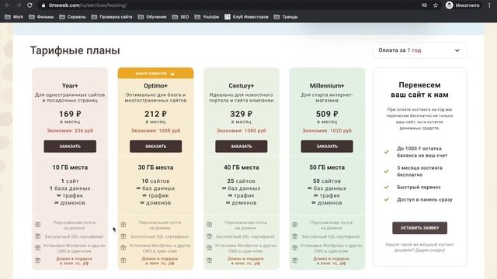The image size is (497, 279).
Task: Open the Тренды bookmarks folder
Action: click(x=286, y=17)
